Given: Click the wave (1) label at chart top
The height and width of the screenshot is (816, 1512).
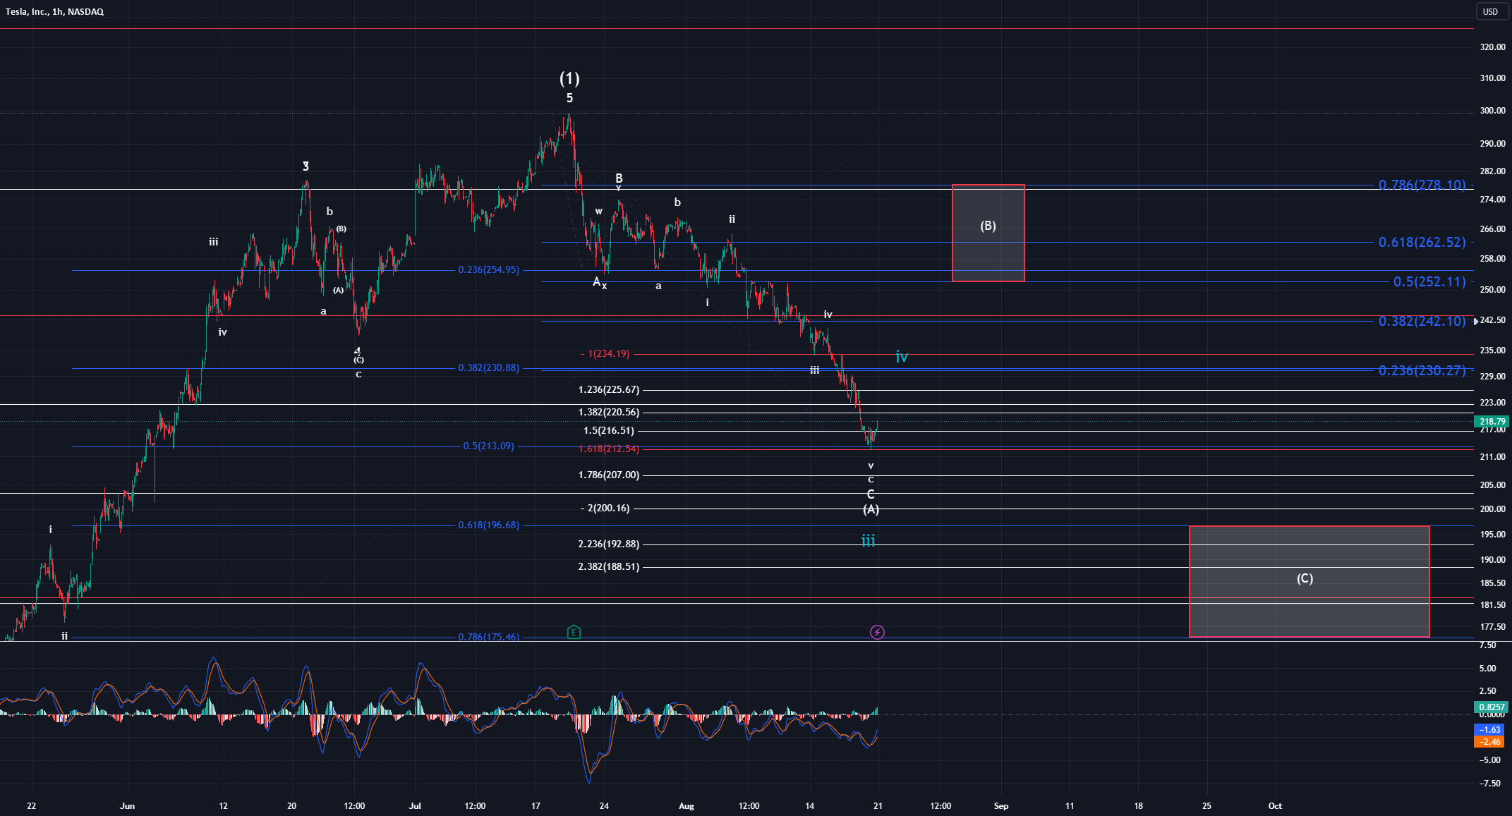Looking at the screenshot, I should pyautogui.click(x=569, y=78).
